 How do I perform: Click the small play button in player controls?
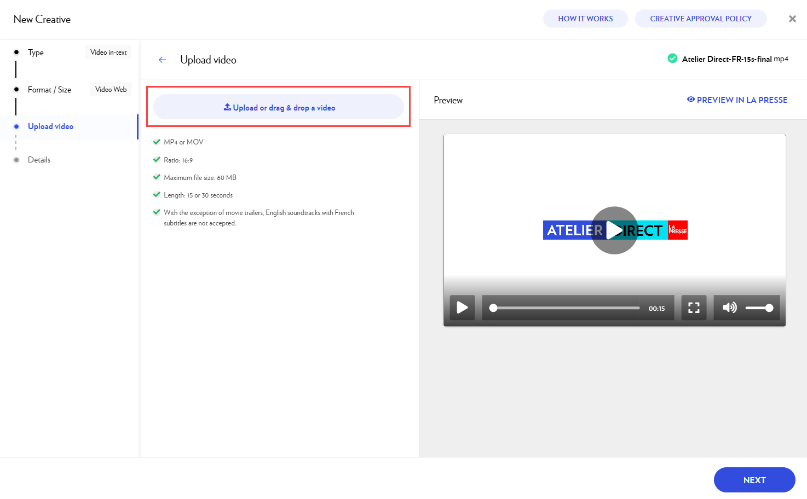click(462, 307)
